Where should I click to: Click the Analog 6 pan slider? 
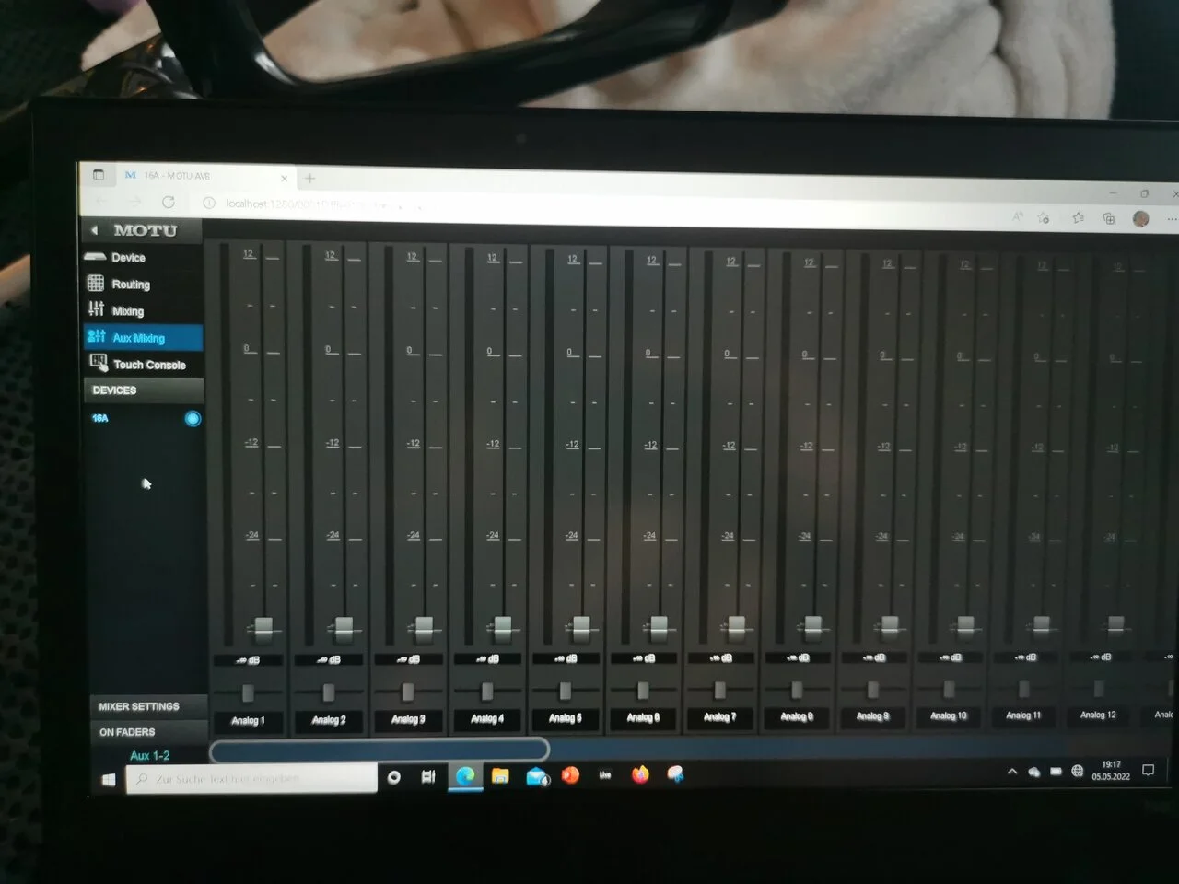point(643,690)
